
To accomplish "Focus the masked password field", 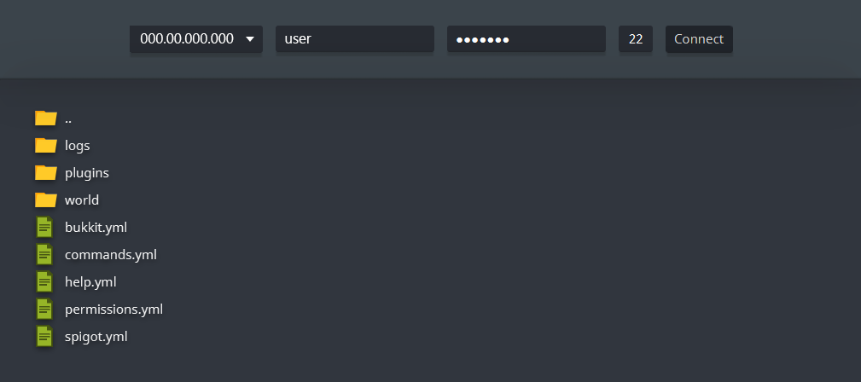I will (x=526, y=39).
